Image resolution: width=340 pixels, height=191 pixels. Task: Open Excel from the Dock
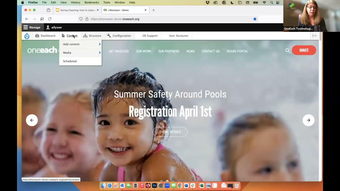point(202,186)
